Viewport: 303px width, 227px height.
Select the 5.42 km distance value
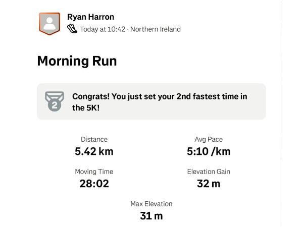coord(94,150)
